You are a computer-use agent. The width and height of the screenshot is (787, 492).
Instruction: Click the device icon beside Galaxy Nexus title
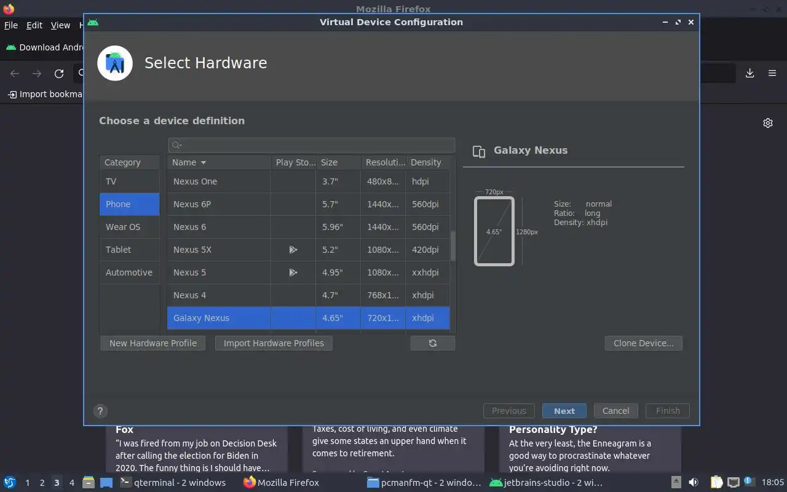[x=479, y=151]
